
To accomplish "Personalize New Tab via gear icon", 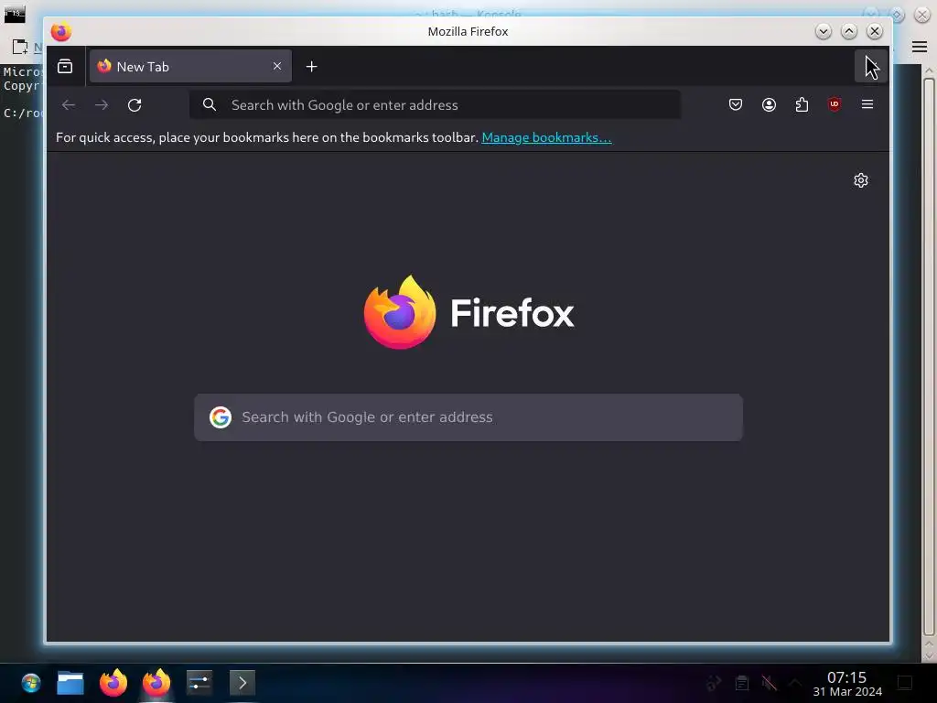I will coord(860,180).
